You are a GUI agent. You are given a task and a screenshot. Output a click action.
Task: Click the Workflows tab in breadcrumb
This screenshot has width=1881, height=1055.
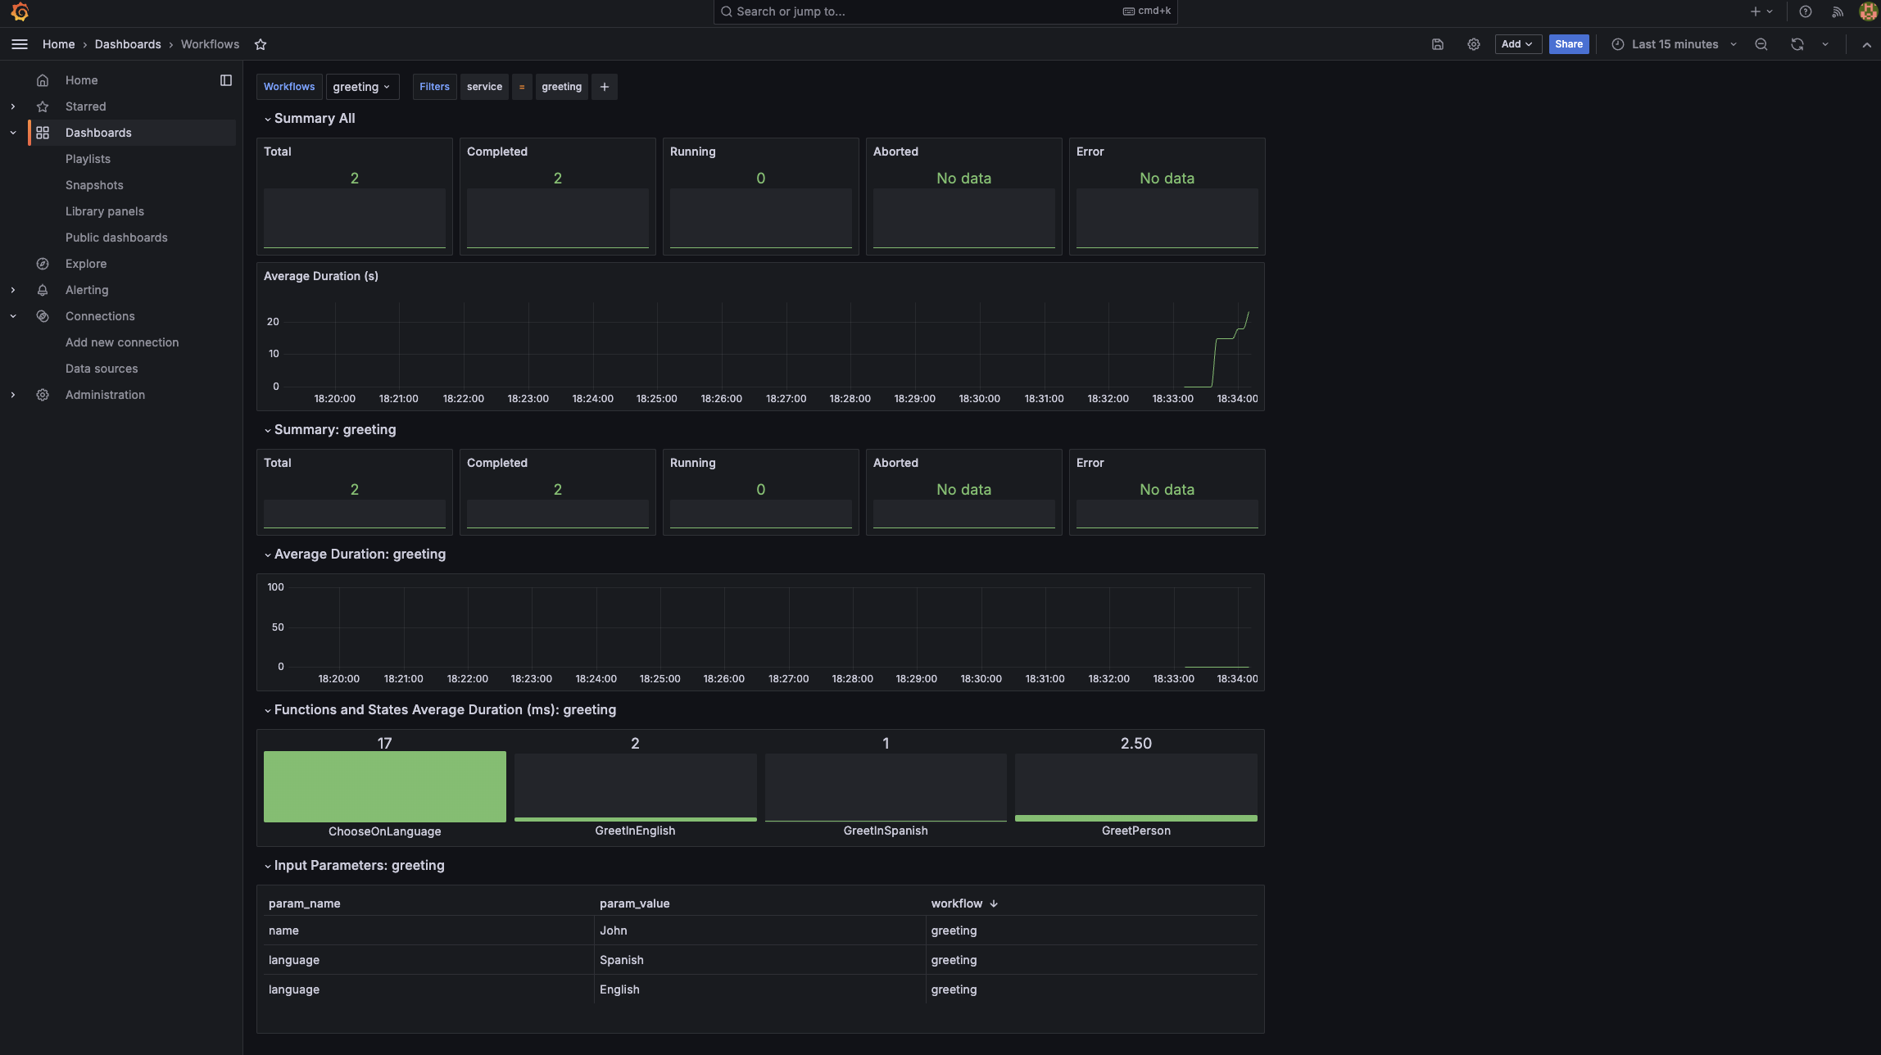click(x=209, y=44)
